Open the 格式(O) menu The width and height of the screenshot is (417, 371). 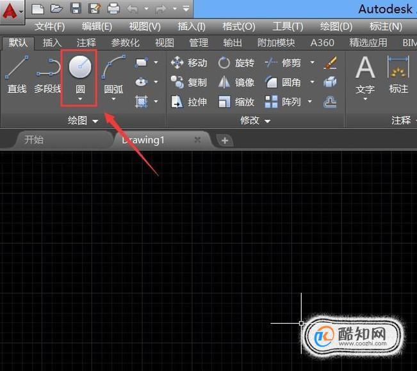tap(239, 26)
